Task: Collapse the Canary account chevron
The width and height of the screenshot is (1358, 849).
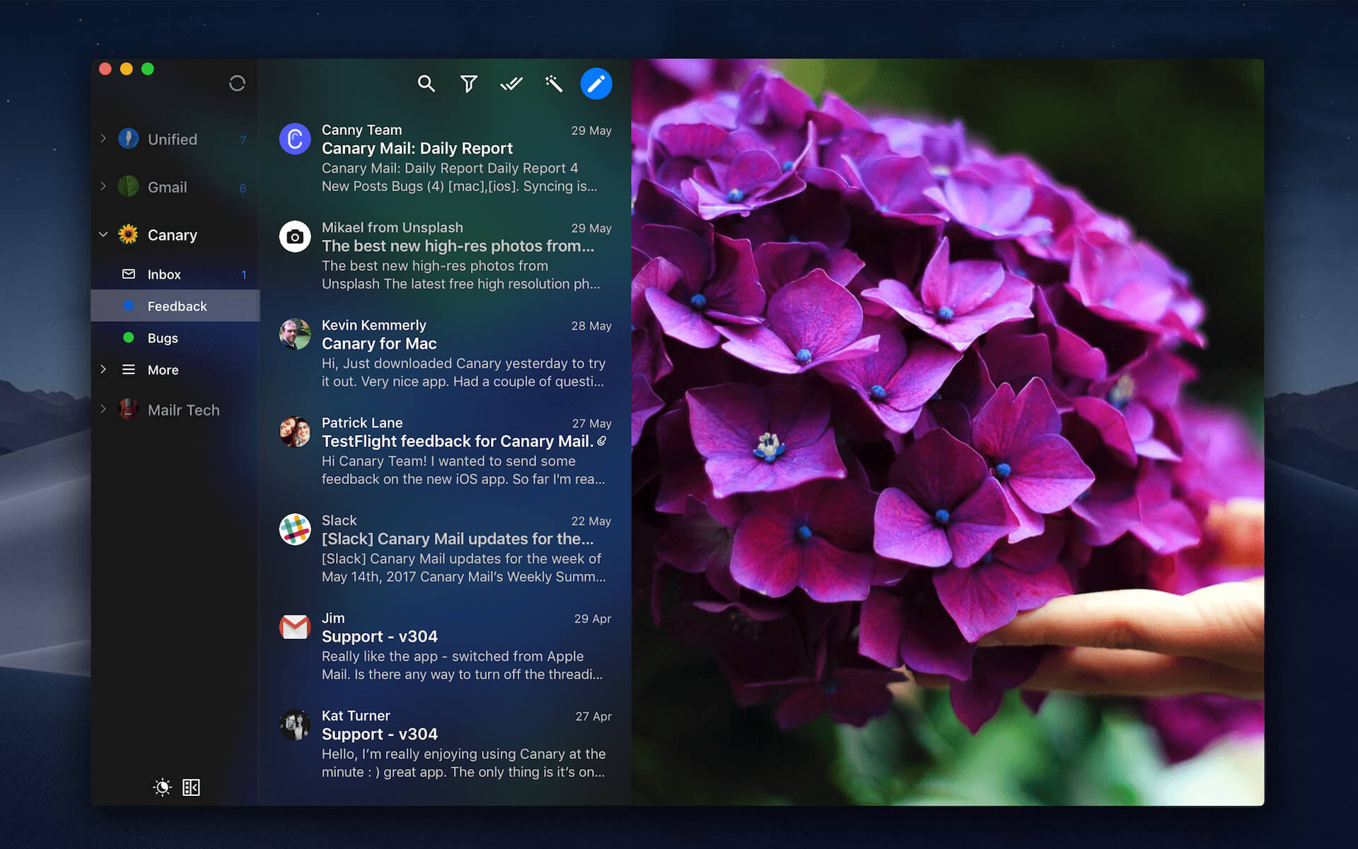Action: point(103,234)
